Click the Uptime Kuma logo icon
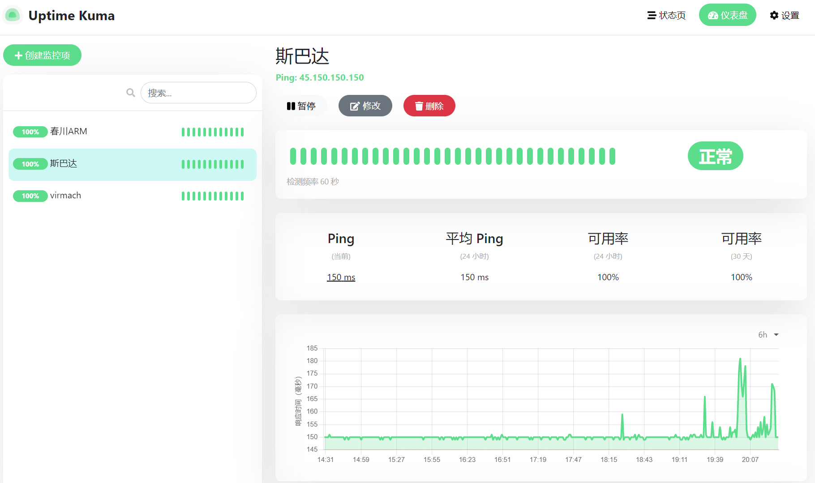 [x=13, y=15]
